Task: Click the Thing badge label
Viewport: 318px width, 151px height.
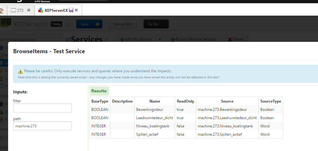Action: pyautogui.click(x=56, y=24)
